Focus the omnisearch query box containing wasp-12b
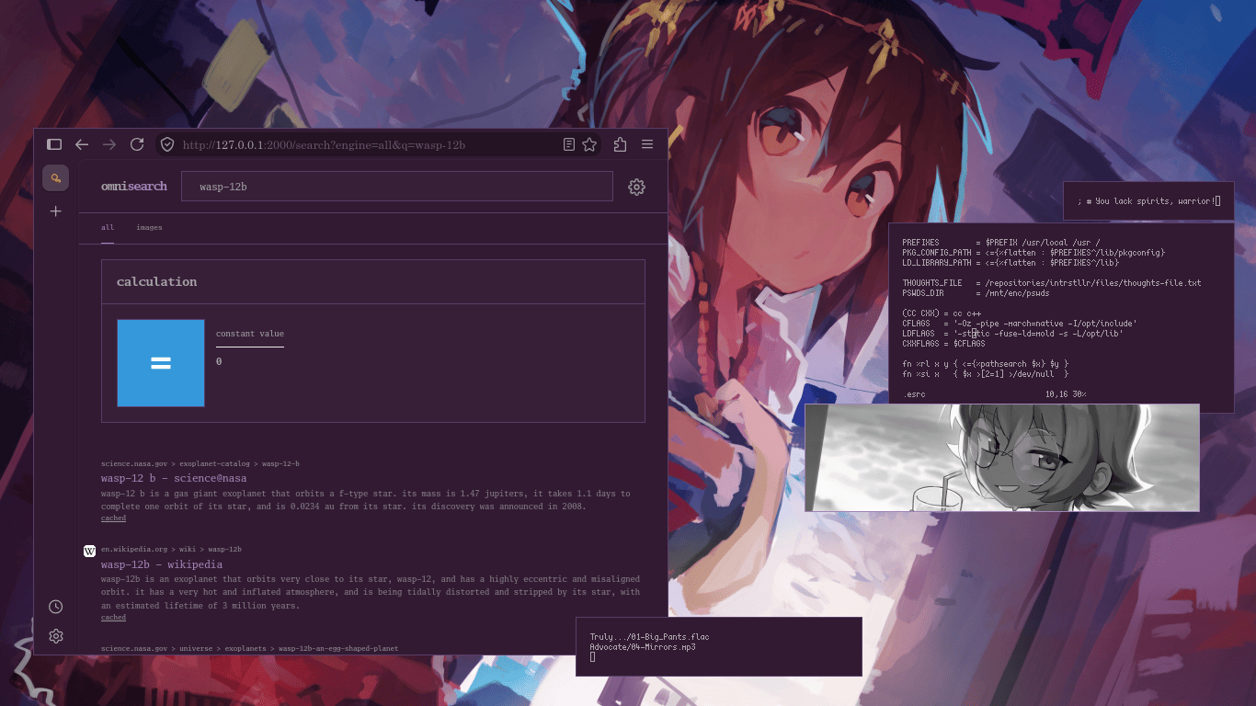 point(397,187)
